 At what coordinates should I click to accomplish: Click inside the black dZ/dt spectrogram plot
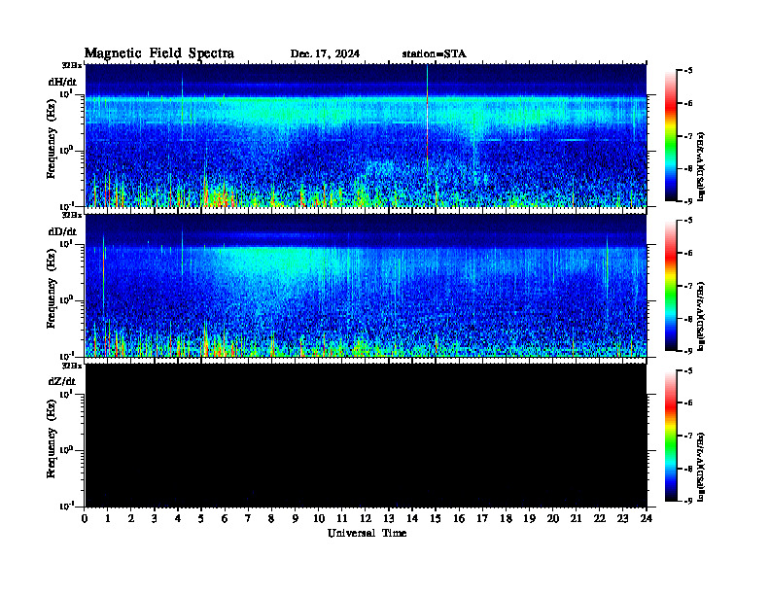366,436
